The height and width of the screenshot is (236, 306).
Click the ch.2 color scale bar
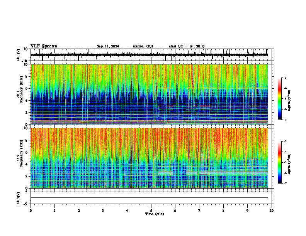(279, 162)
